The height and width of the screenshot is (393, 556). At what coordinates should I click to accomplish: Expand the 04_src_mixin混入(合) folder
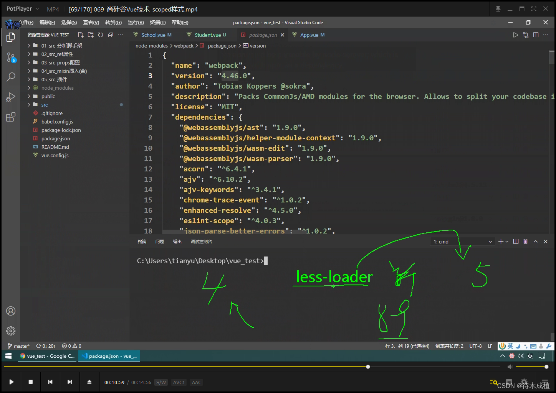64,71
